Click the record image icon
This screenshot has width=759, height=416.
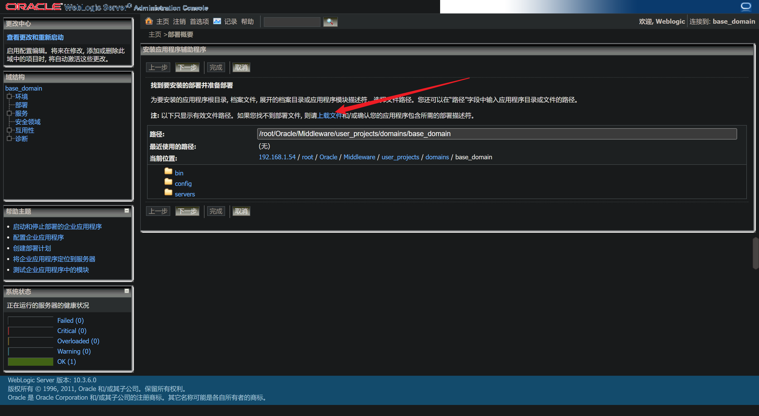click(x=217, y=21)
